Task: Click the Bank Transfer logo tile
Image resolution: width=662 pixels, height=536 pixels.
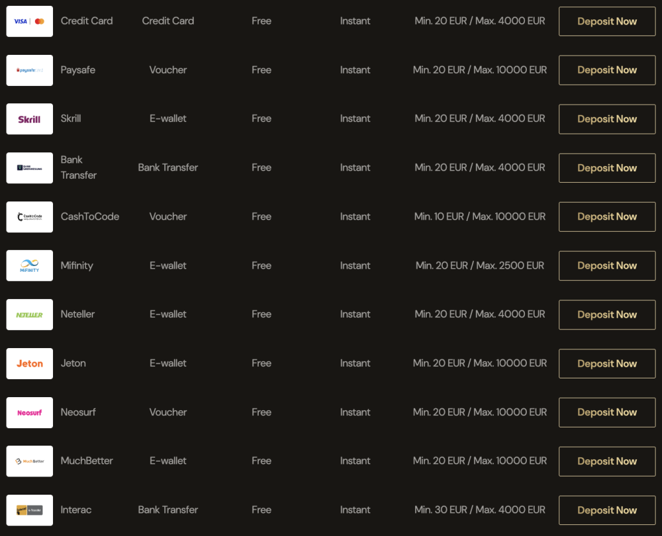Action: coord(30,168)
